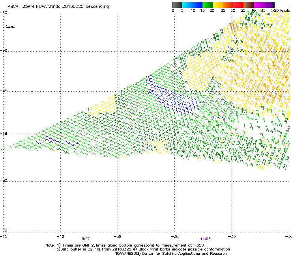
Task: Click the '-39' longitude axis label
Action: coord(117,236)
